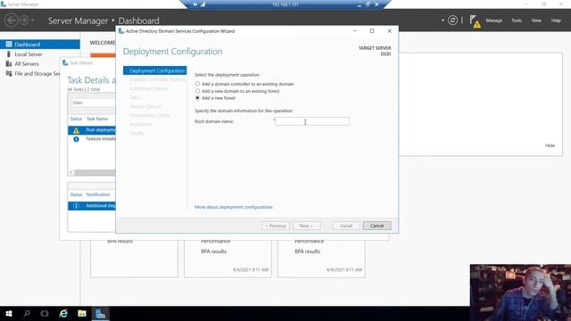Select Add a domain controller to existing domain
The image size is (571, 321).
pos(198,84)
